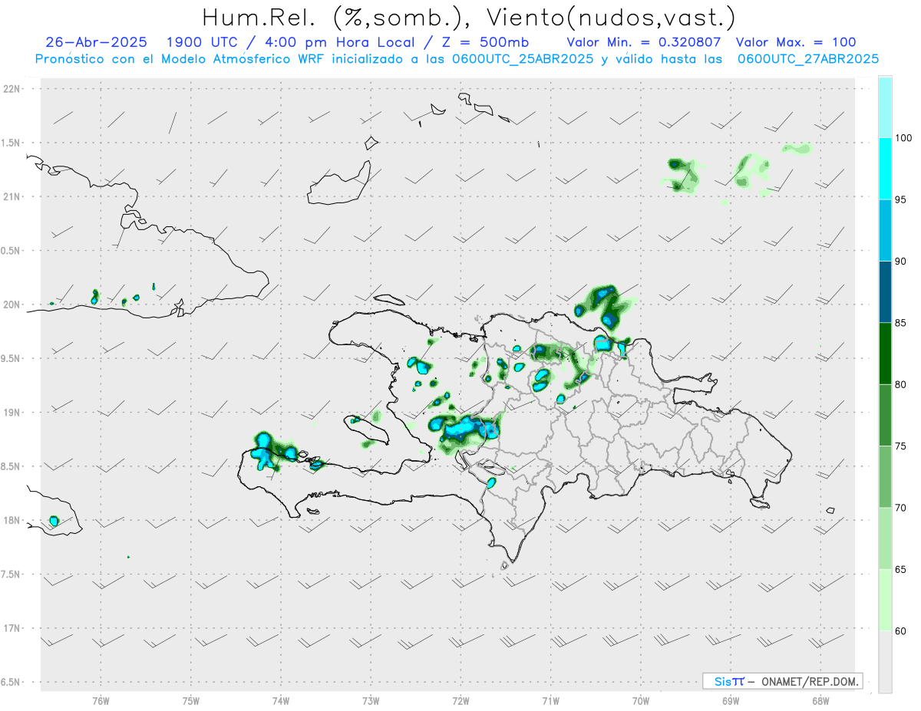Click the longitude label '71W'
This screenshot has height=711, width=921.
550,700
